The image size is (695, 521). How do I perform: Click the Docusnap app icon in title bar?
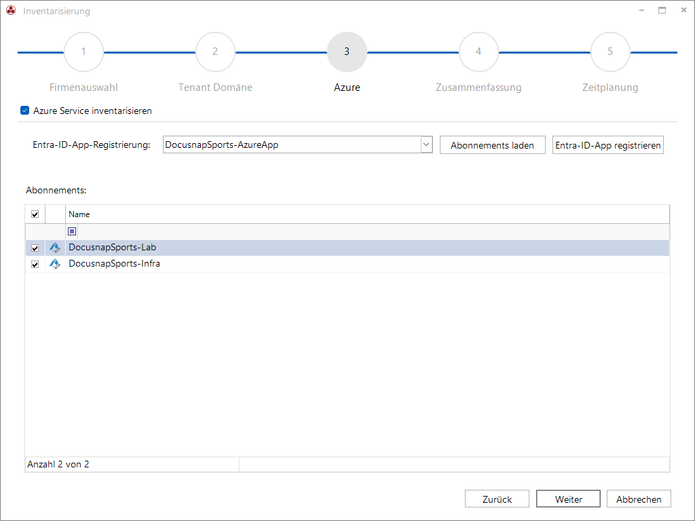[11, 10]
